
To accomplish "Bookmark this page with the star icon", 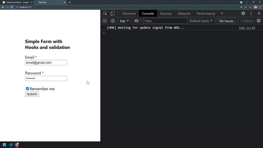I will pos(250,7).
